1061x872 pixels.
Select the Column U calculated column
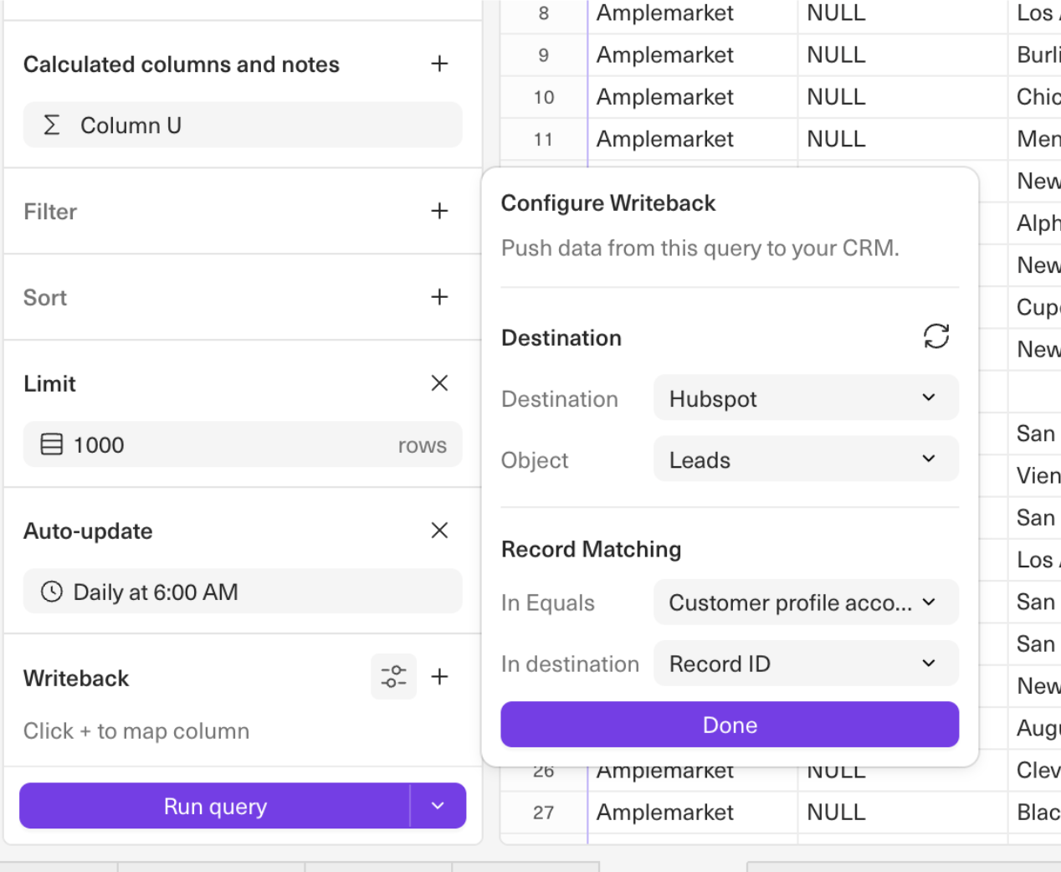[242, 126]
